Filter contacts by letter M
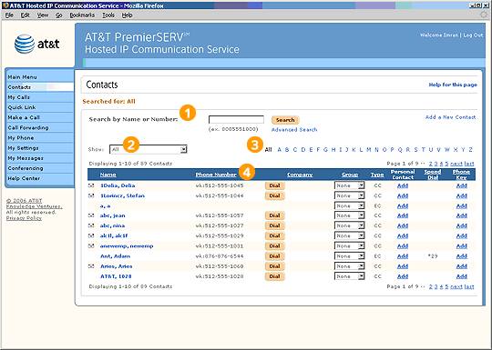 click(x=369, y=150)
